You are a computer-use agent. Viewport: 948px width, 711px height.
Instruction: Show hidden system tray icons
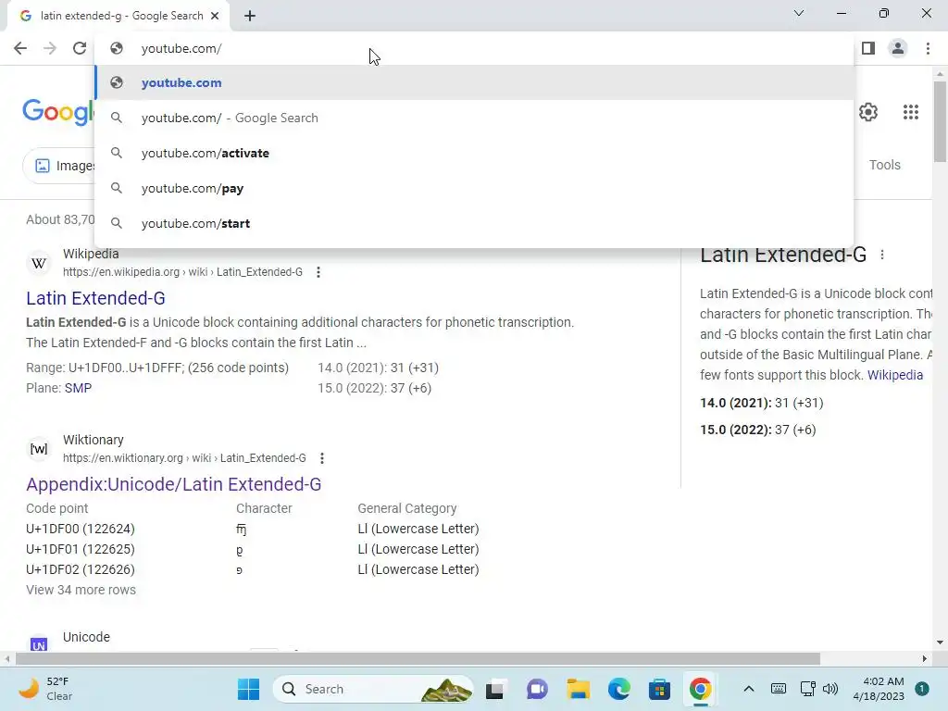point(748,689)
